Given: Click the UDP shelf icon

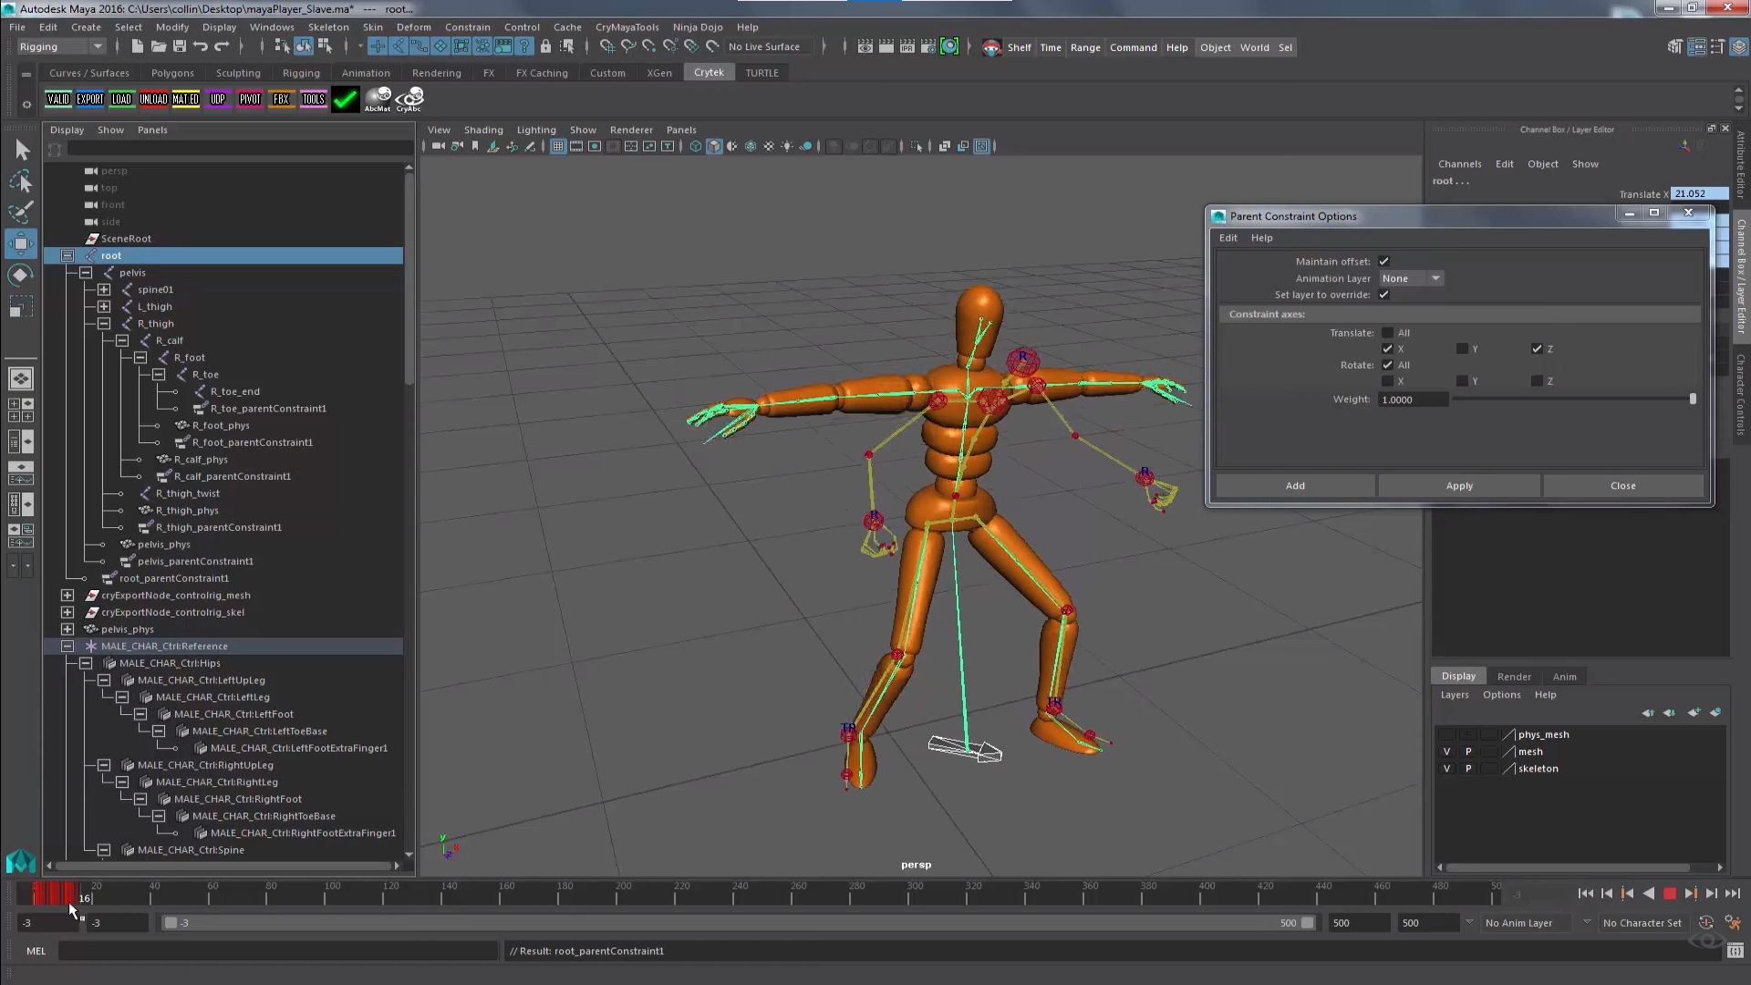Looking at the screenshot, I should [x=218, y=99].
